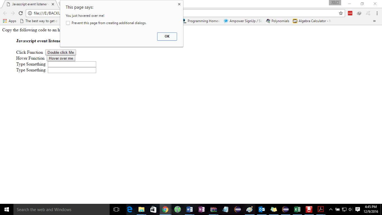Viewport: 382px width, 215px height.
Task: Focus the lower 'Type Something' text field
Action: (72, 70)
